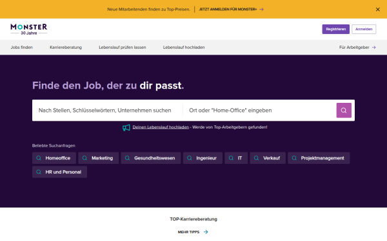Close the yellow Monster+ promo banner

point(377,10)
